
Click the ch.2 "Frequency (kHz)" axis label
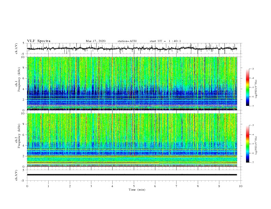click(x=19, y=136)
